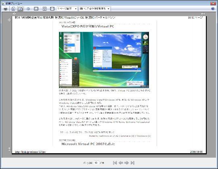Click the 'Comments [0]' text in post footer

point(127,136)
